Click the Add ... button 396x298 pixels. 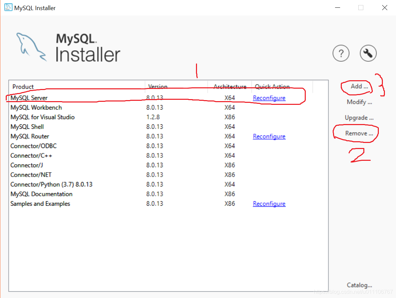tap(359, 86)
